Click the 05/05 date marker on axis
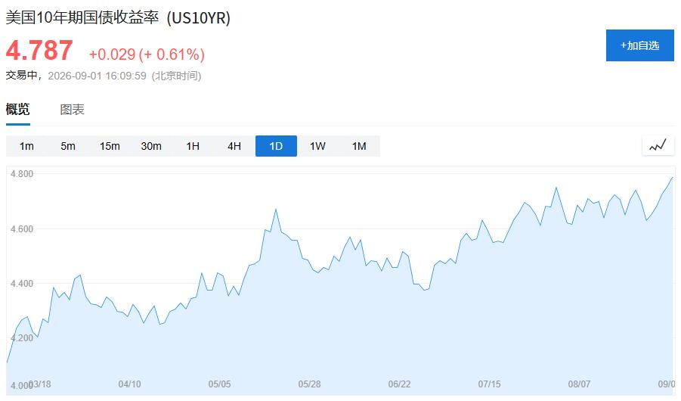The height and width of the screenshot is (401, 681). (219, 384)
